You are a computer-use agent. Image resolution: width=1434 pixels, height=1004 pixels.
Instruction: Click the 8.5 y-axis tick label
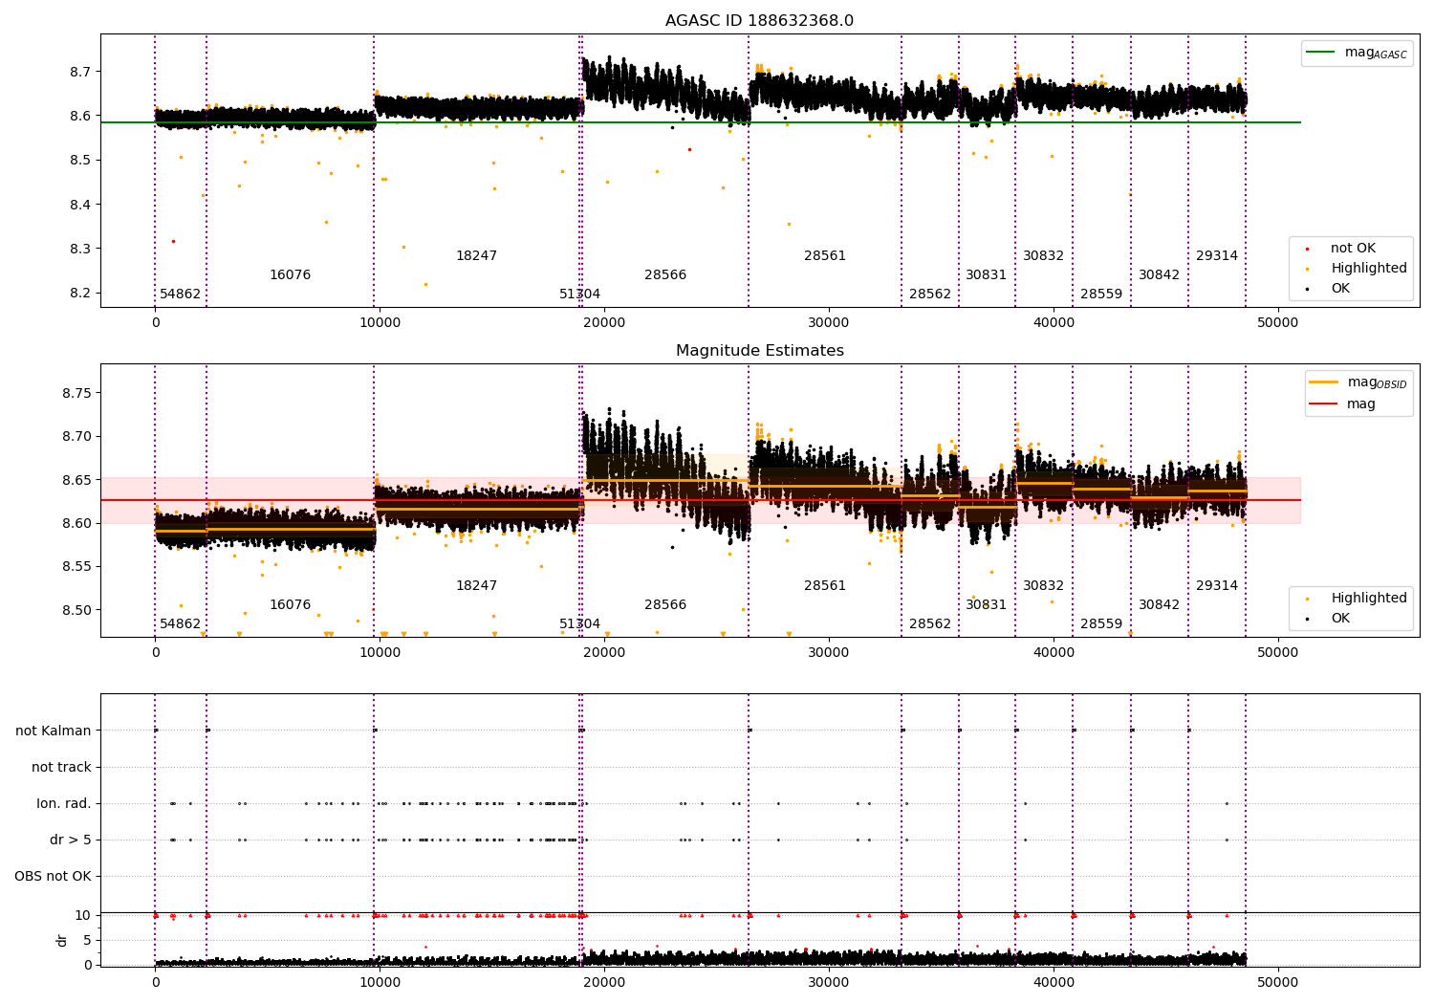79,161
